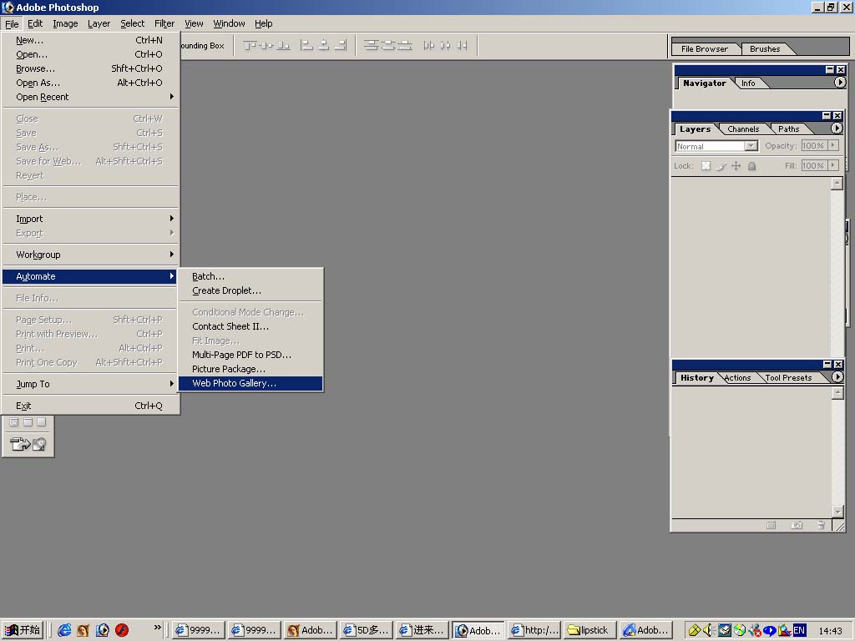Screen dimensions: 855x641
Task: Select Contact Sheet II menu item
Action: (x=250, y=326)
